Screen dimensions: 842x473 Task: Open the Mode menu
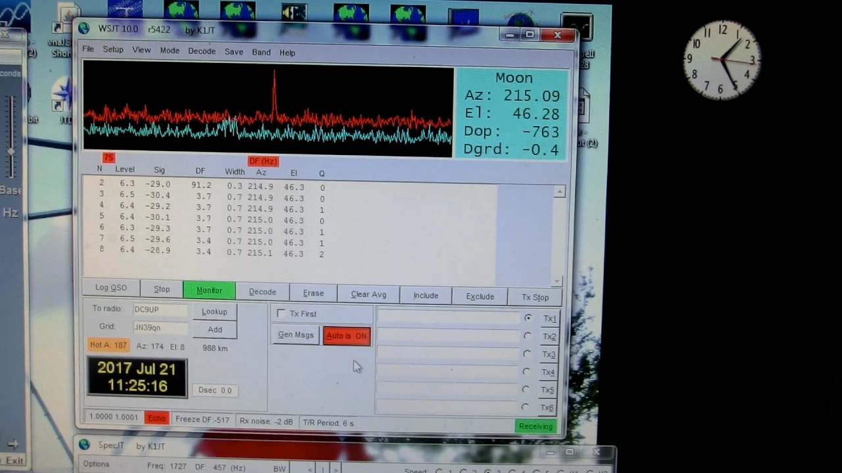tap(170, 51)
